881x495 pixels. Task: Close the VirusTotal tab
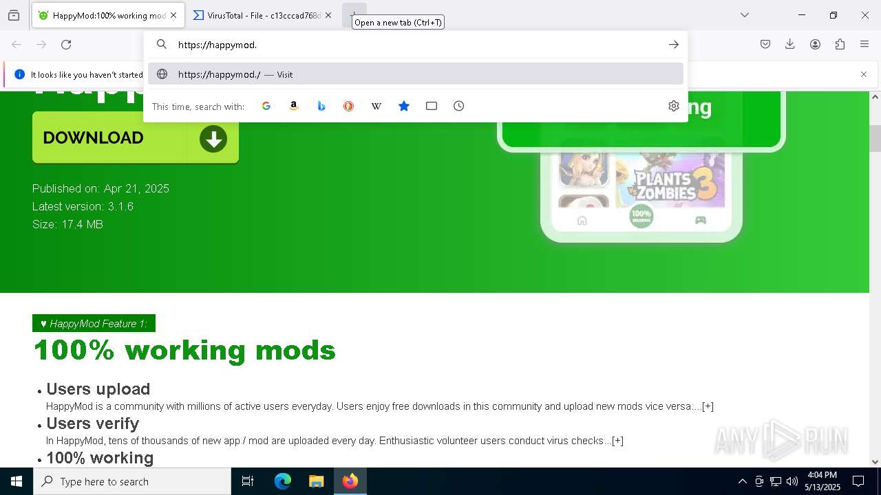pos(328,15)
